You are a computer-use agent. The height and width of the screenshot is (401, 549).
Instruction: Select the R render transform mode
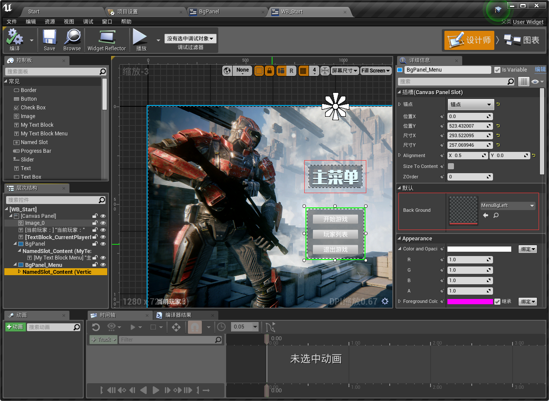[291, 70]
